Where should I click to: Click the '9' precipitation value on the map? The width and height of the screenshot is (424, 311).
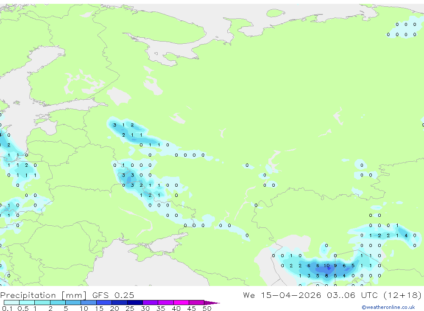tap(335, 266)
